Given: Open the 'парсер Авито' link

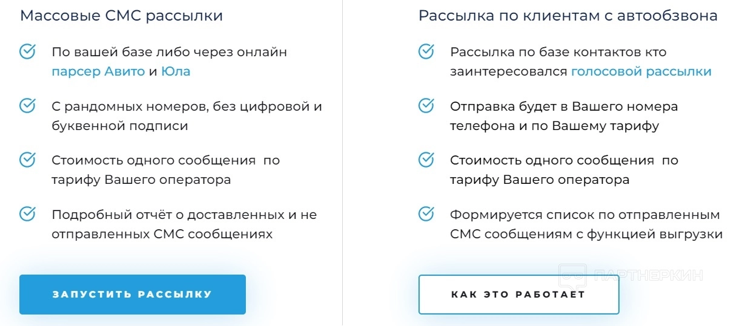Looking at the screenshot, I should click(98, 71).
